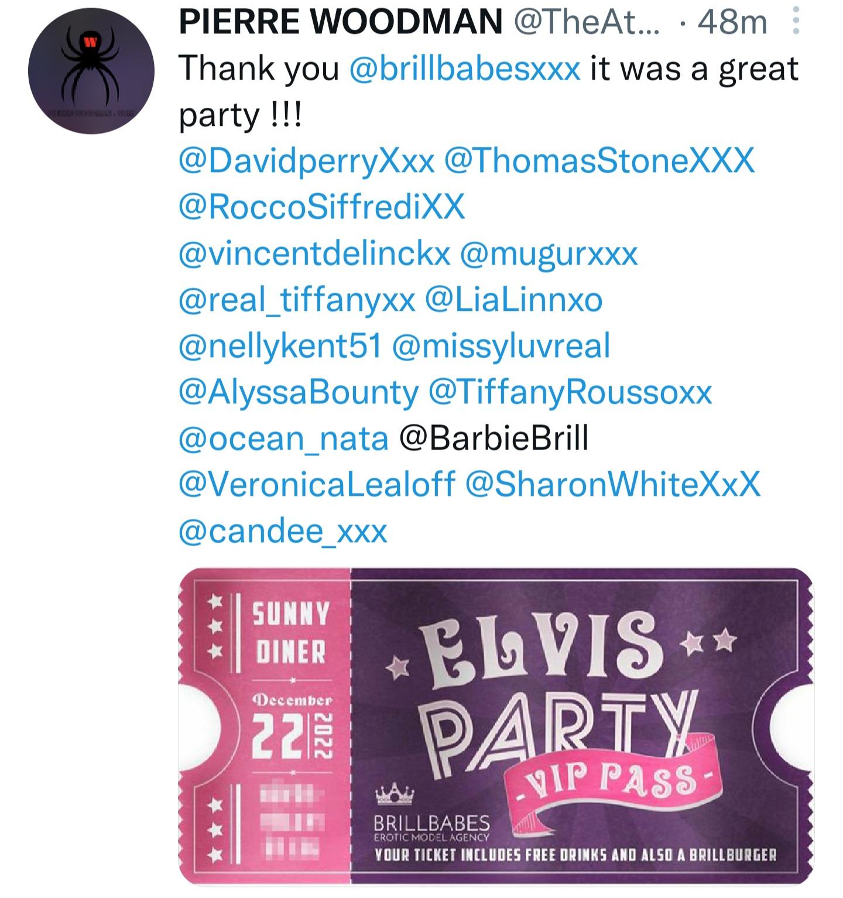Open the @missyluvreal mention

point(501,346)
